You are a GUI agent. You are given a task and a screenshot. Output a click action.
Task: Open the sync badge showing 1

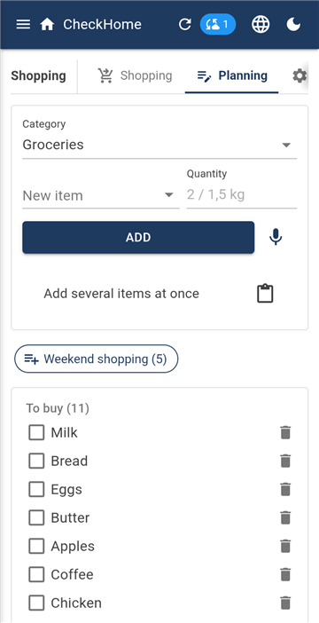point(217,25)
